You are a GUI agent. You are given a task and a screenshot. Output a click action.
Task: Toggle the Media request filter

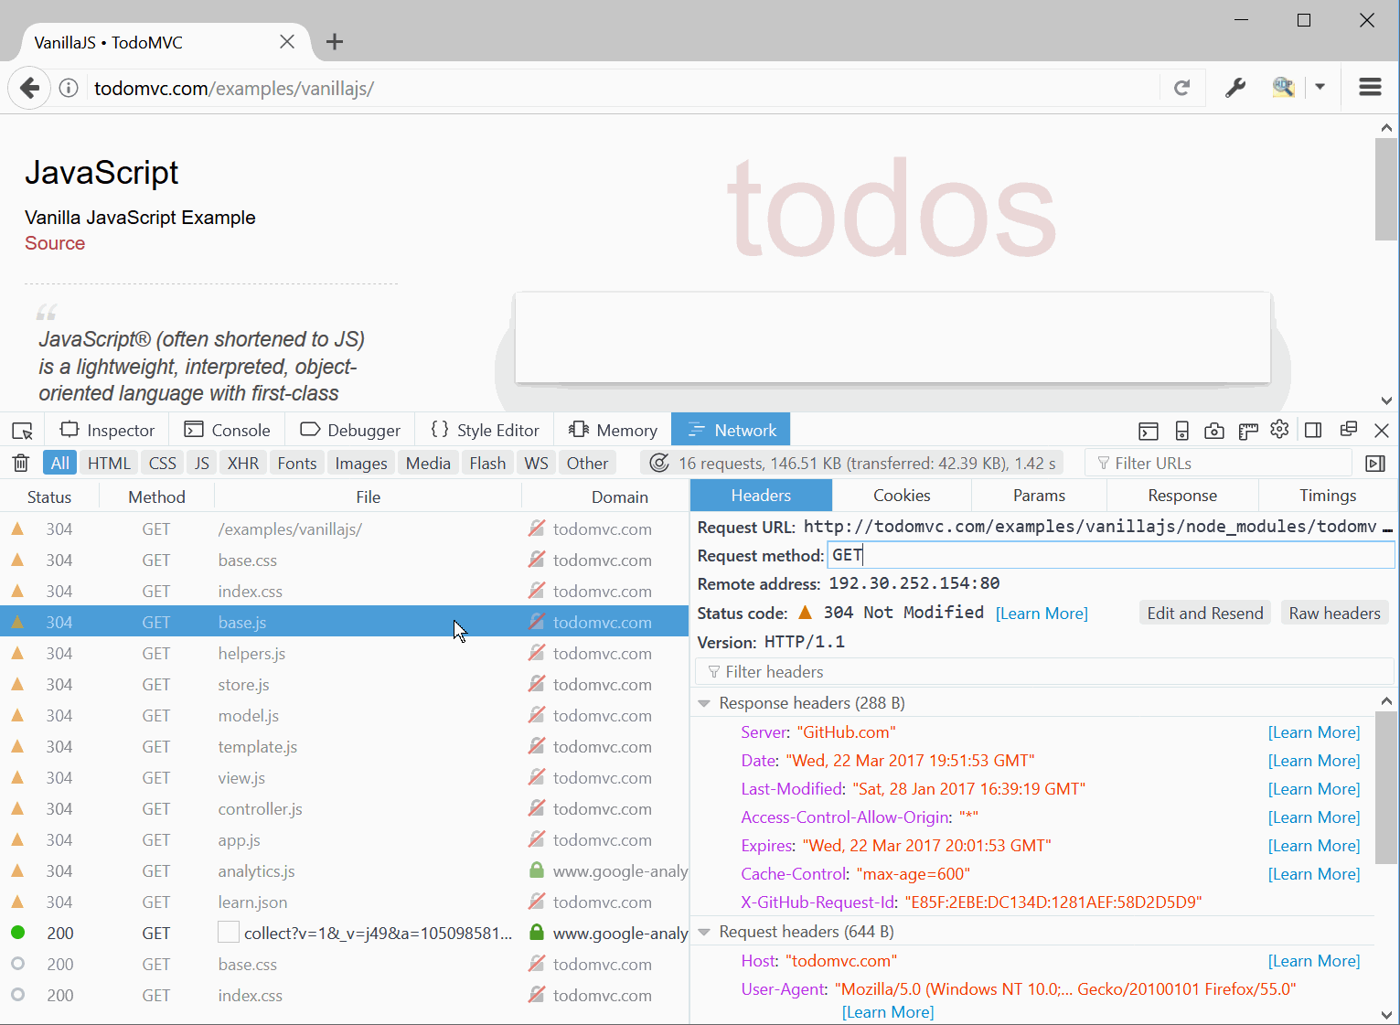pos(428,464)
